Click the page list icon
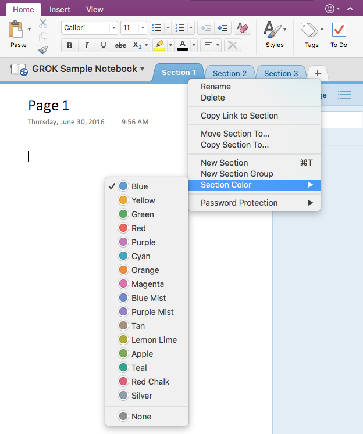Screen dimensions: 363x434 pos(344,95)
